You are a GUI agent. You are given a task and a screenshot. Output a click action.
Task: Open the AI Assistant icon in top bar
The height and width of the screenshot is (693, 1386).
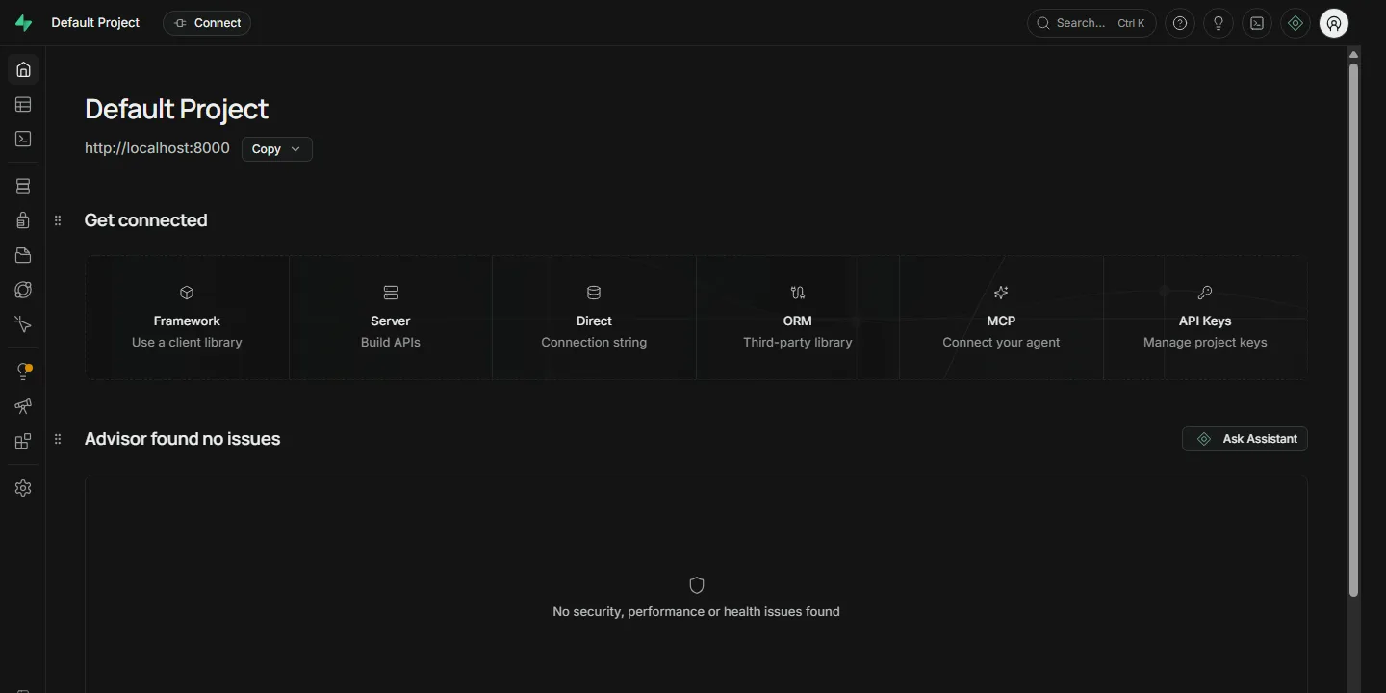point(1296,23)
